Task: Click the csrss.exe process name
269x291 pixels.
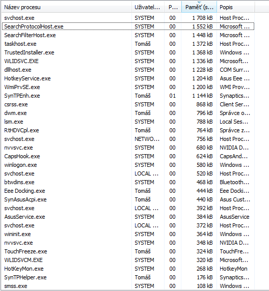Action: (x=16, y=104)
